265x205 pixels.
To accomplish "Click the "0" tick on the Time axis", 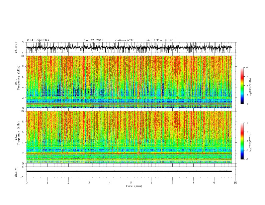I will click(26, 183).
